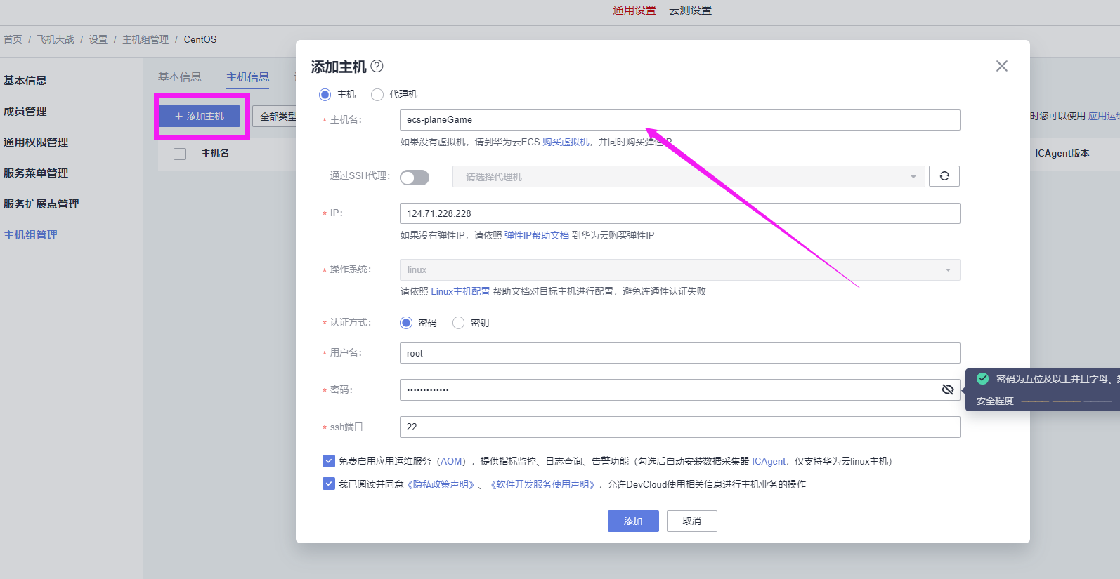Open the 应用运维 link behind the dialog

click(x=1104, y=116)
